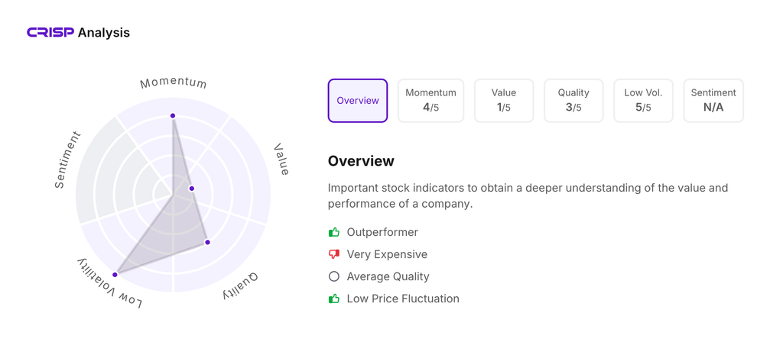Click the circle icon beside Average Quality
This screenshot has height=339, width=783.
(334, 276)
